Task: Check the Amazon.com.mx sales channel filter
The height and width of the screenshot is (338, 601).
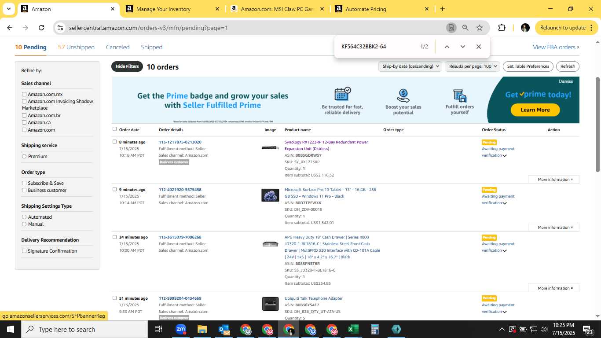Action: pos(24,94)
